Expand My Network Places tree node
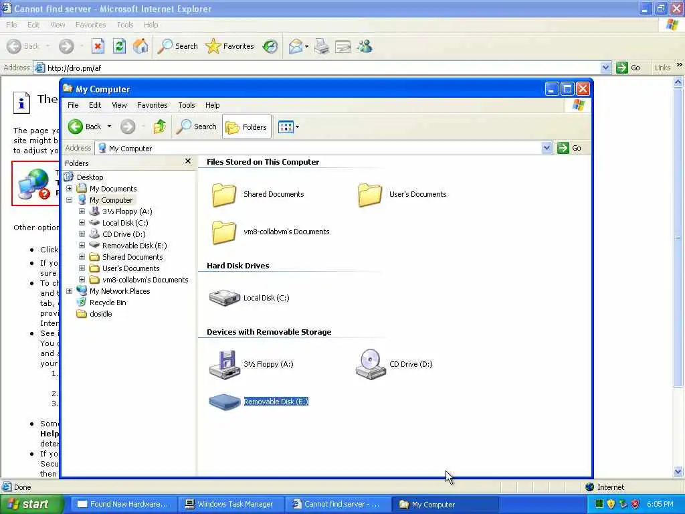Image resolution: width=685 pixels, height=514 pixels. pyautogui.click(x=69, y=290)
